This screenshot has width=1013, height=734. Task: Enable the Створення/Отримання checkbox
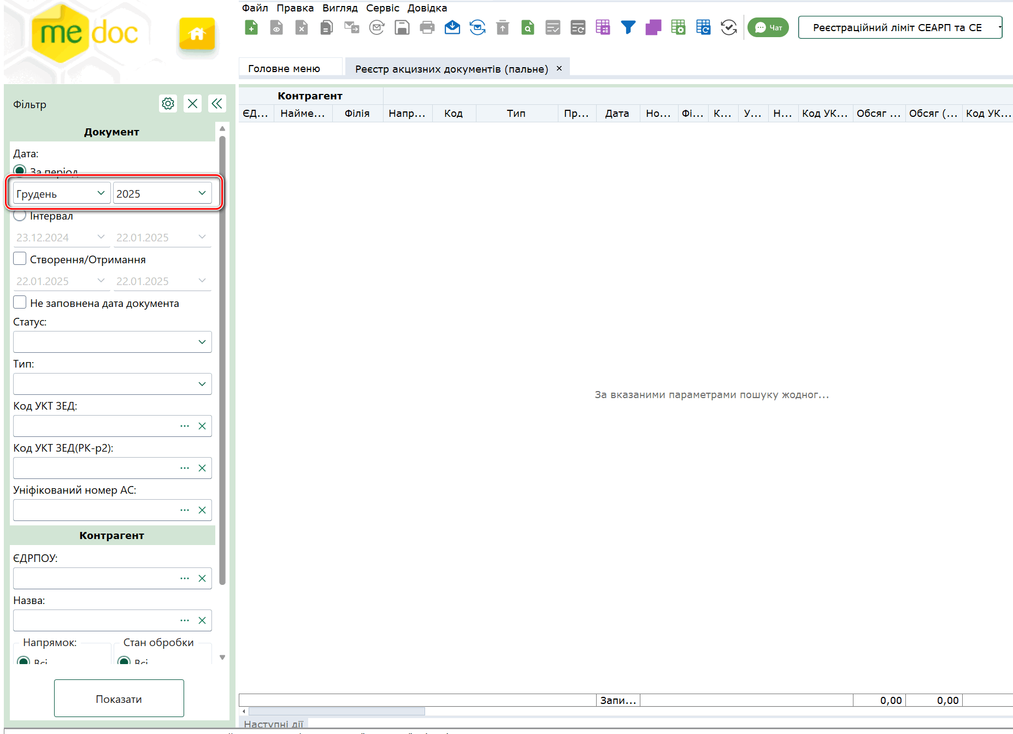coord(20,259)
